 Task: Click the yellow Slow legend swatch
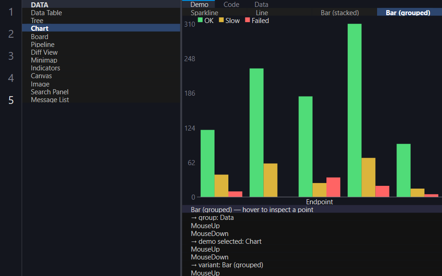coord(221,20)
